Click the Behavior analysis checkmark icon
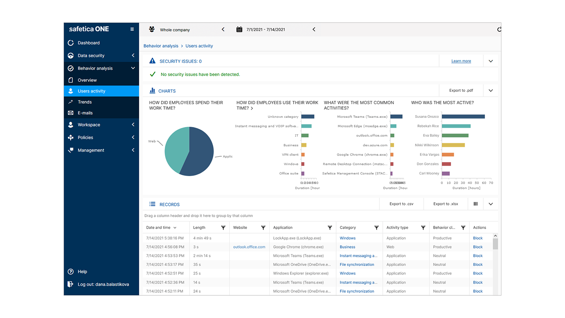 click(x=71, y=68)
